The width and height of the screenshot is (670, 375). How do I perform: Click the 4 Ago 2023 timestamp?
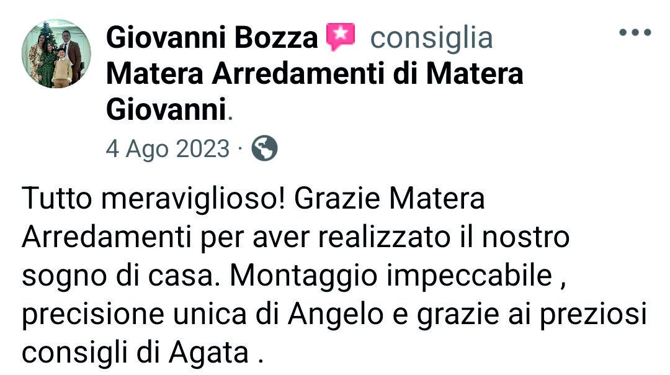pyautogui.click(x=167, y=149)
